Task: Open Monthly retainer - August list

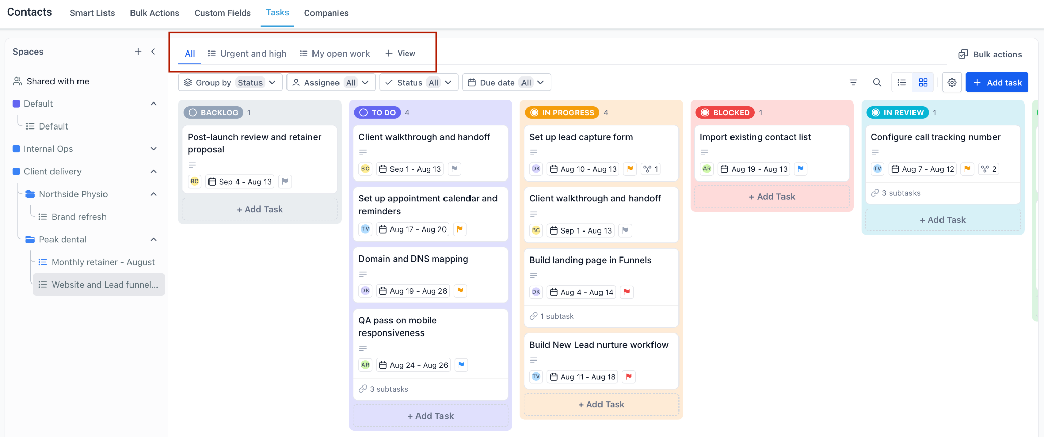Action: [103, 262]
